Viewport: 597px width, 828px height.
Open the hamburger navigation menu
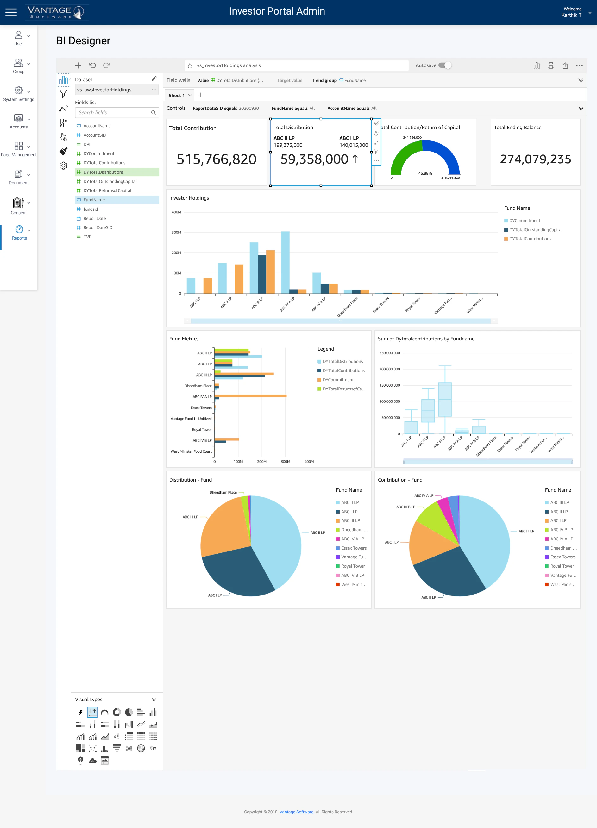[11, 12]
